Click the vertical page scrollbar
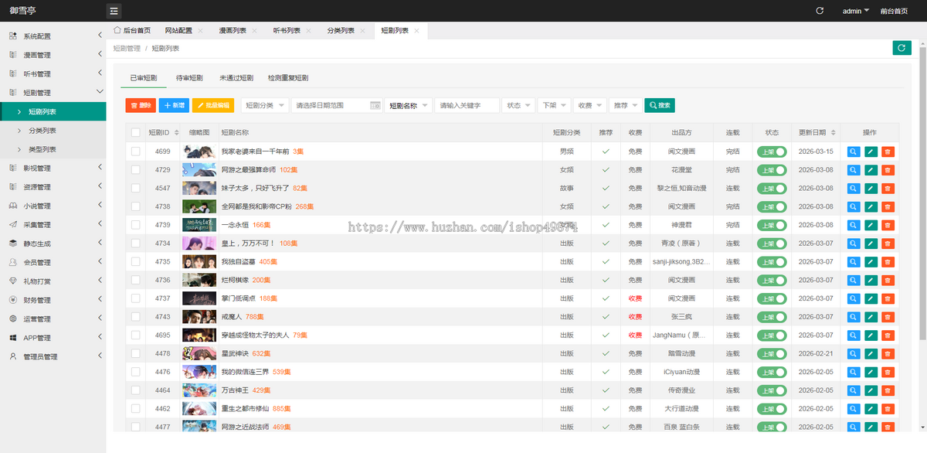 [x=922, y=193]
